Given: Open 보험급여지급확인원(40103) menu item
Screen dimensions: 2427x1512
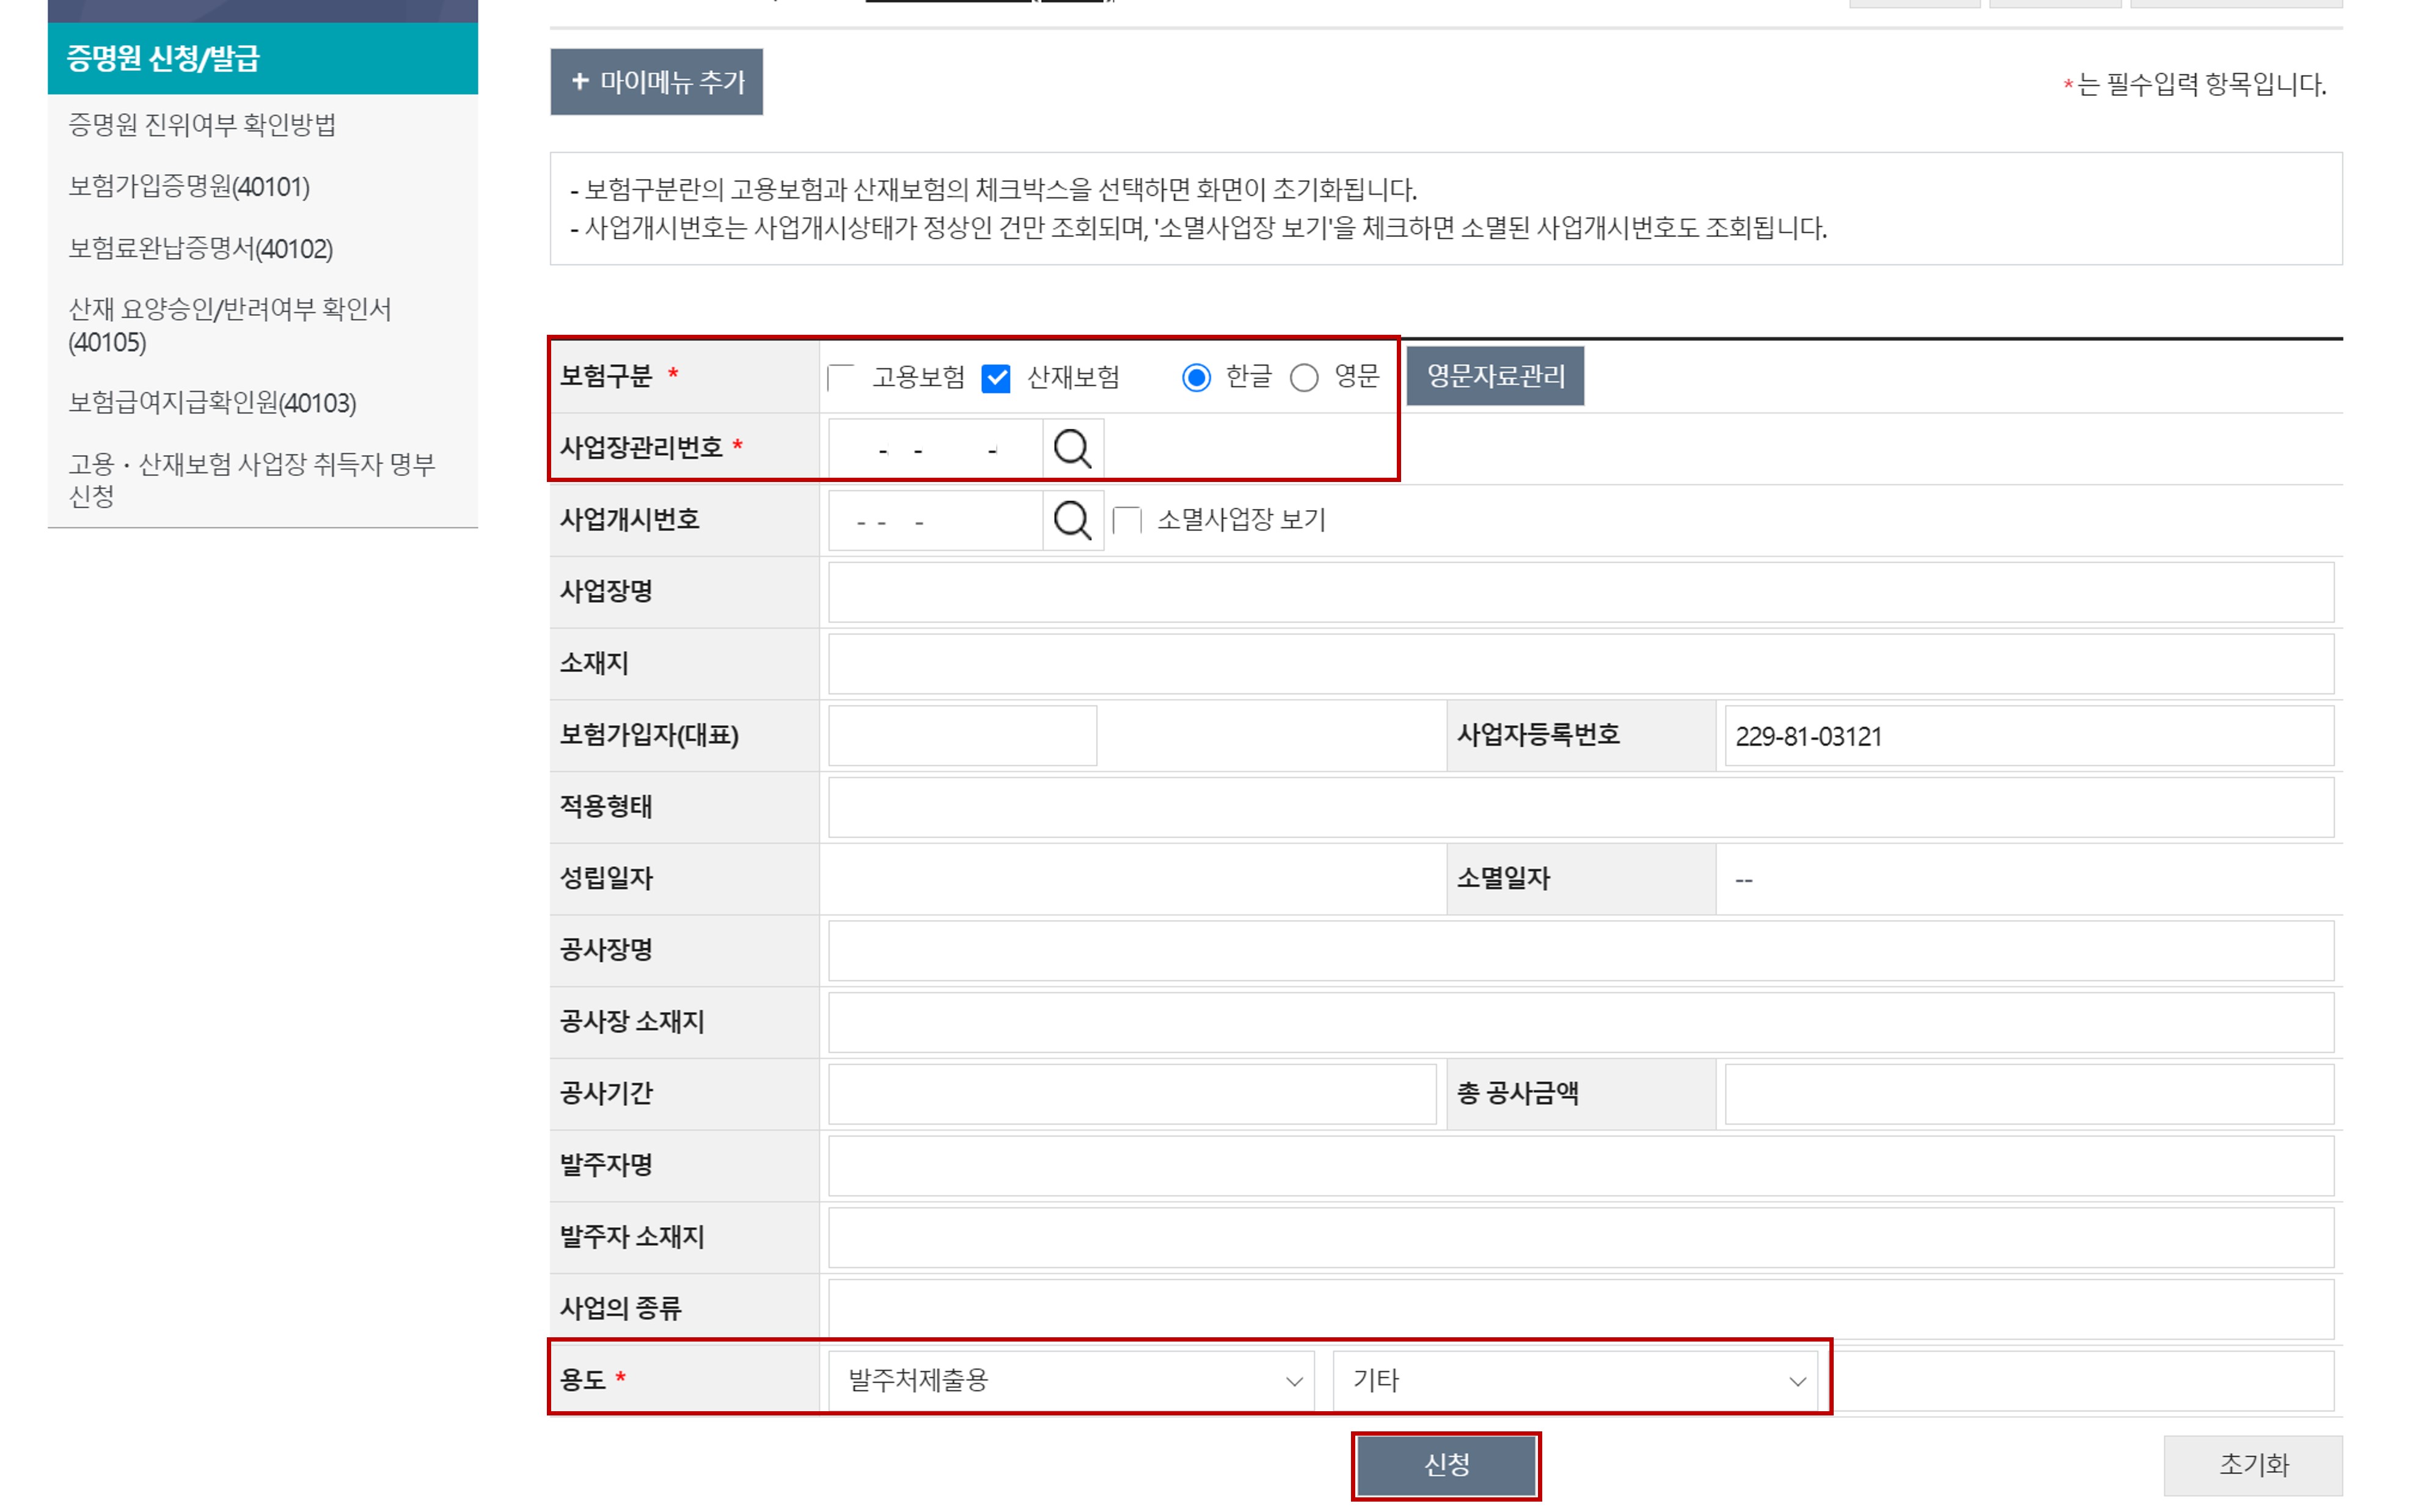Looking at the screenshot, I should pos(212,403).
